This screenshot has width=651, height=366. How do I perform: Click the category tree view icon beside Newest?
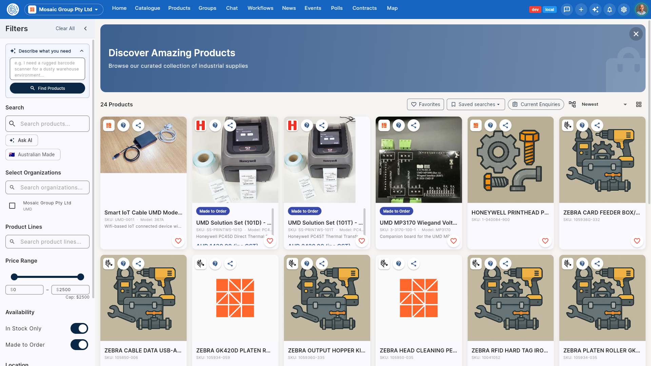tap(572, 104)
